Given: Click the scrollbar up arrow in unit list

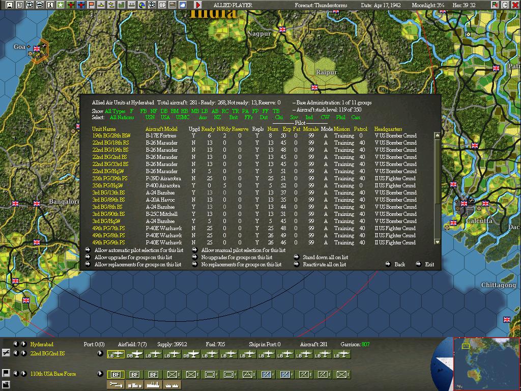Looking at the screenshot, I should click(x=437, y=135).
